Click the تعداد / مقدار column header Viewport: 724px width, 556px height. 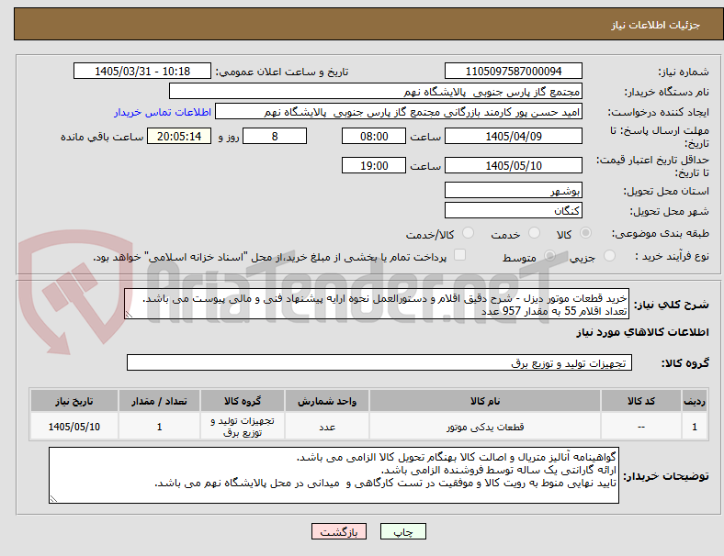pyautogui.click(x=159, y=401)
